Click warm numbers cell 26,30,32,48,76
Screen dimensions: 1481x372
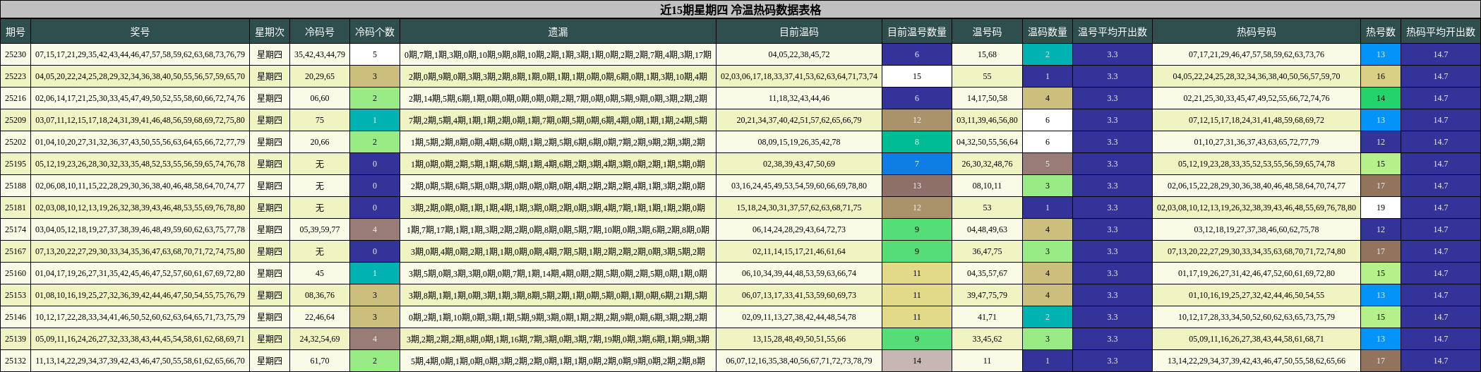click(x=987, y=164)
